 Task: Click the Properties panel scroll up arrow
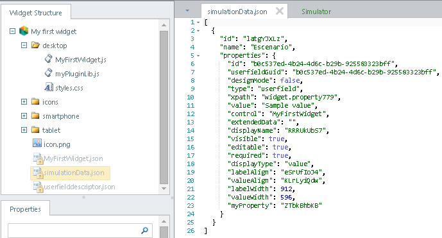(x=164, y=221)
